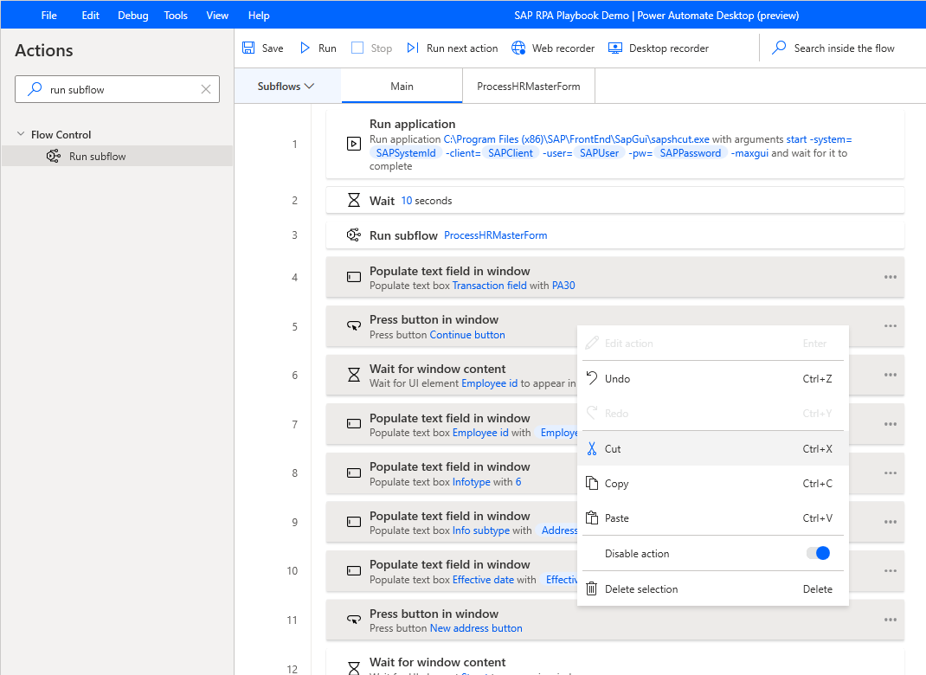The width and height of the screenshot is (926, 675).
Task: Click the trash Delete selection icon
Action: coord(591,588)
